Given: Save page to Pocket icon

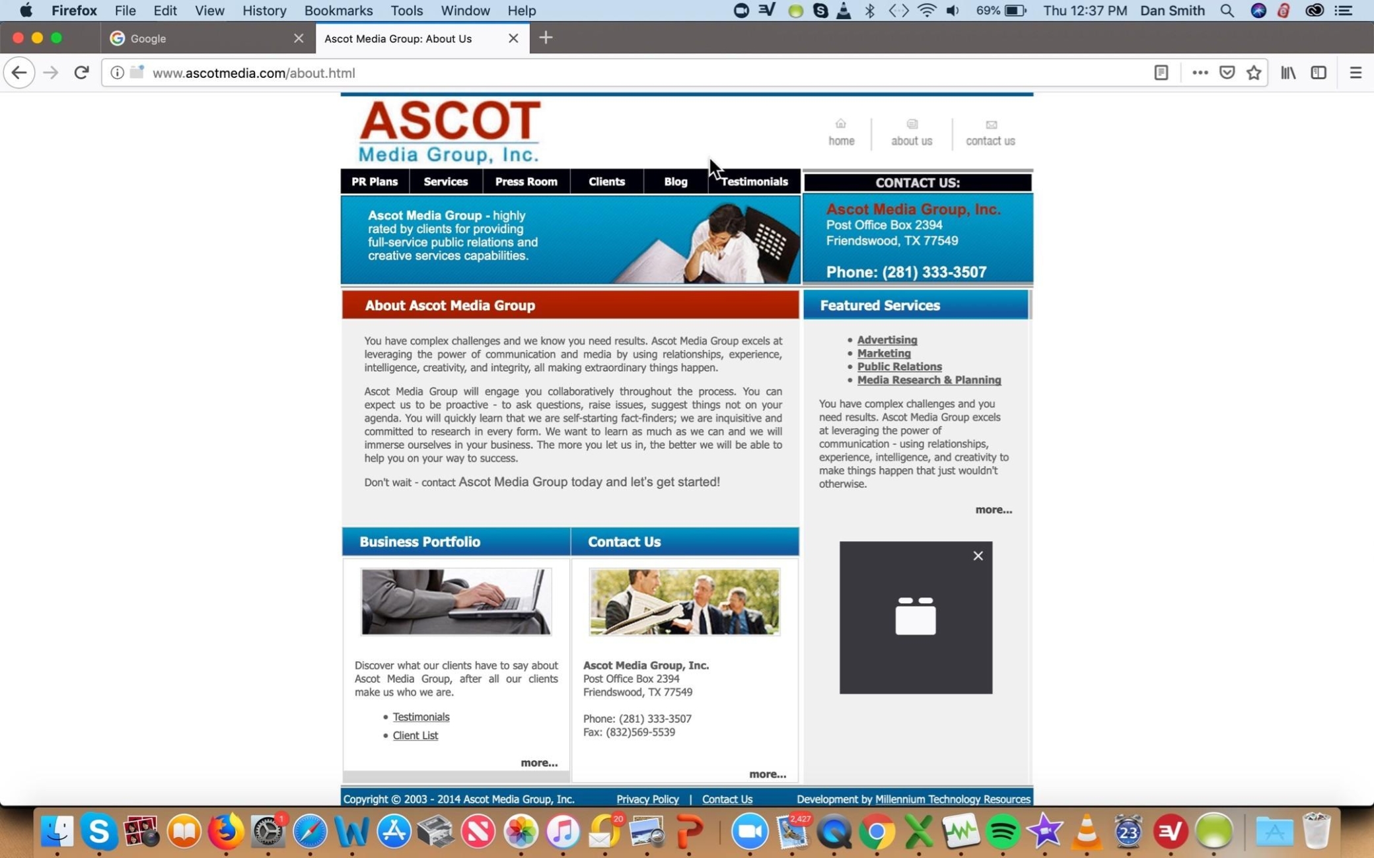Looking at the screenshot, I should click(1227, 73).
